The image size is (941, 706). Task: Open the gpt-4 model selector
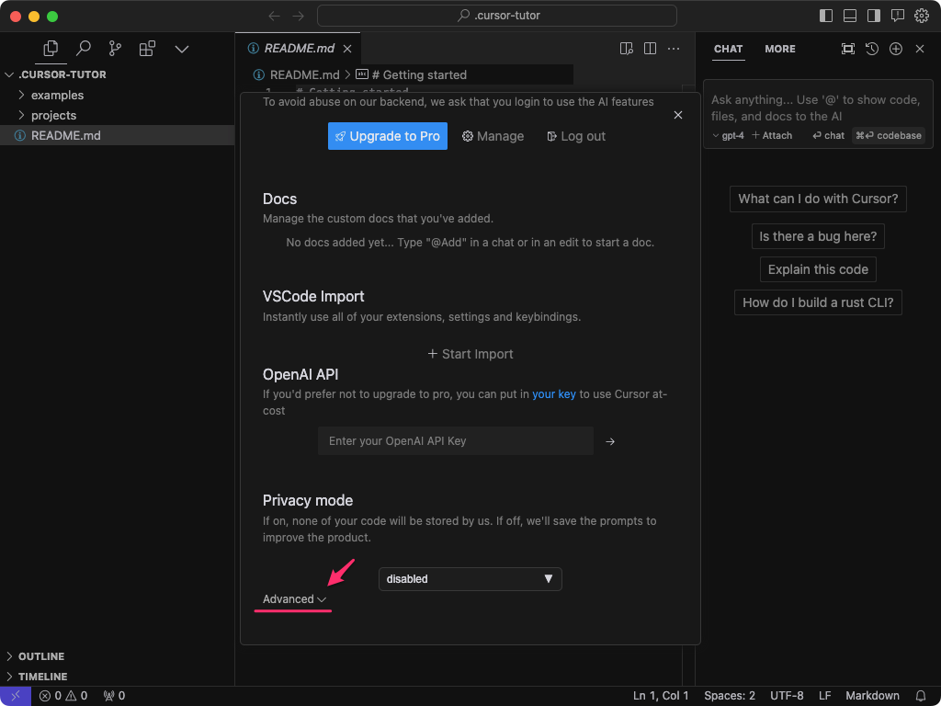pos(728,136)
